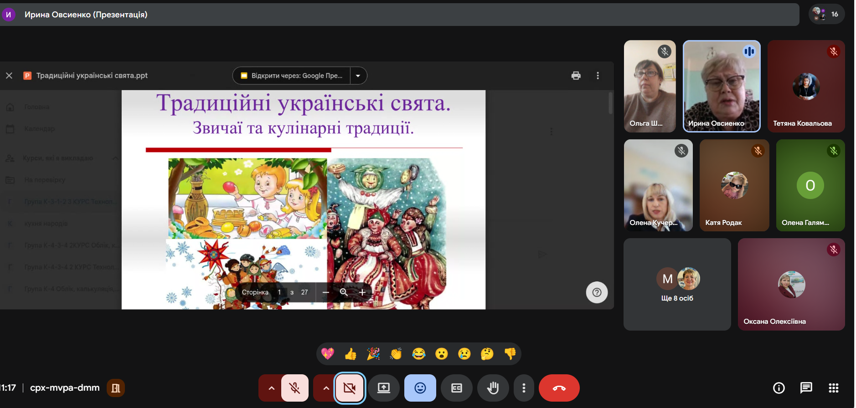
Task: Open the meeting details info icon
Action: 779,388
